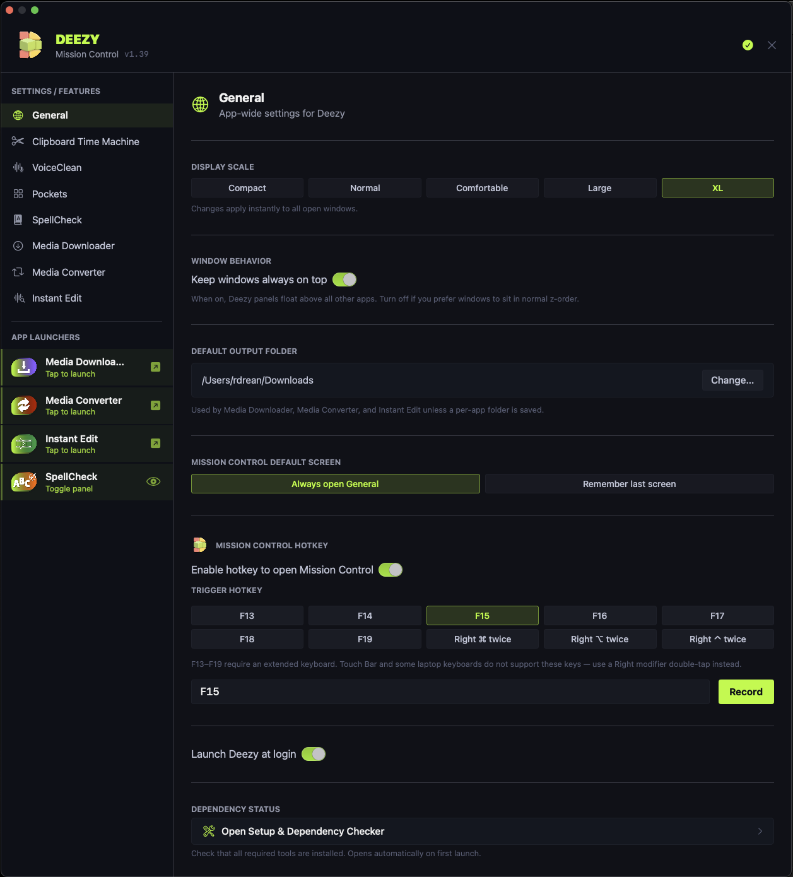Click cube icon beside Mission Control Hotkey
Viewport: 793px width, 877px height.
tap(200, 544)
